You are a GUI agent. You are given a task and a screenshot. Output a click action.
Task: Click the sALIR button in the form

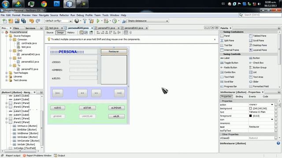(116, 116)
